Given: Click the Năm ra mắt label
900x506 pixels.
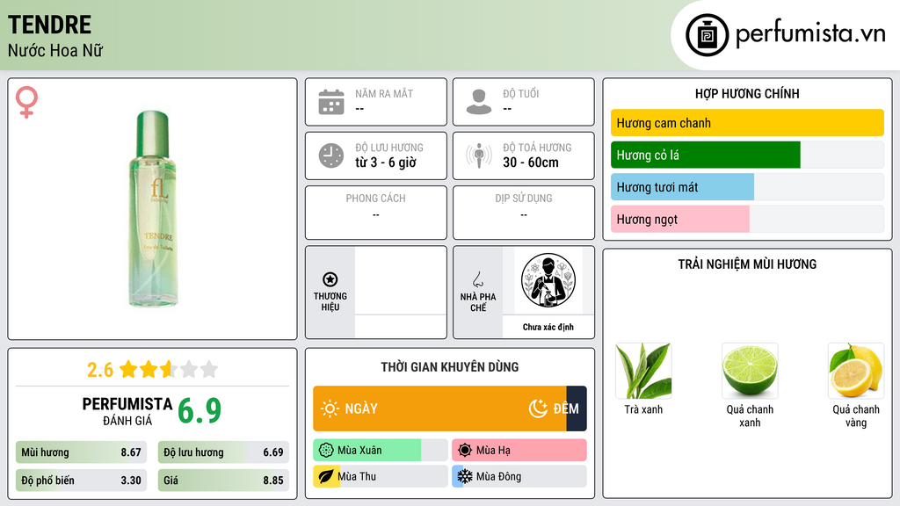Looking at the screenshot, I should tap(384, 93).
